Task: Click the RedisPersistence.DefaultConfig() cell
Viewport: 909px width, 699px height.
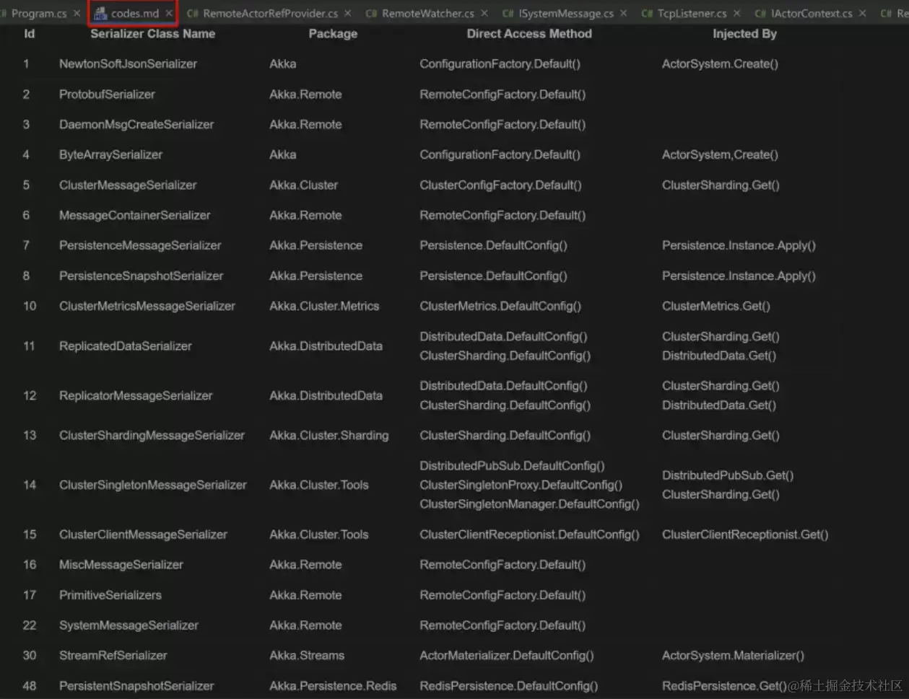Action: (509, 686)
